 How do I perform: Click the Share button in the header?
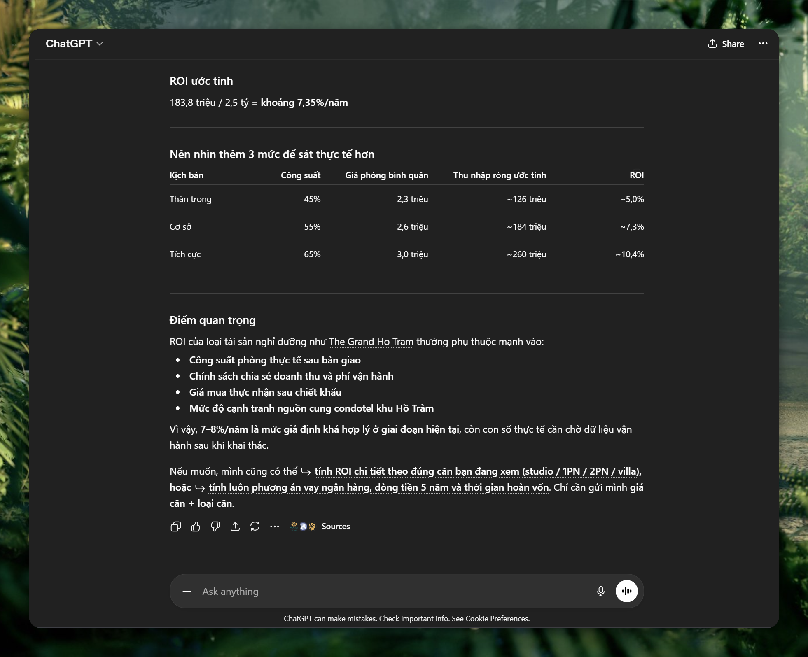(x=726, y=44)
